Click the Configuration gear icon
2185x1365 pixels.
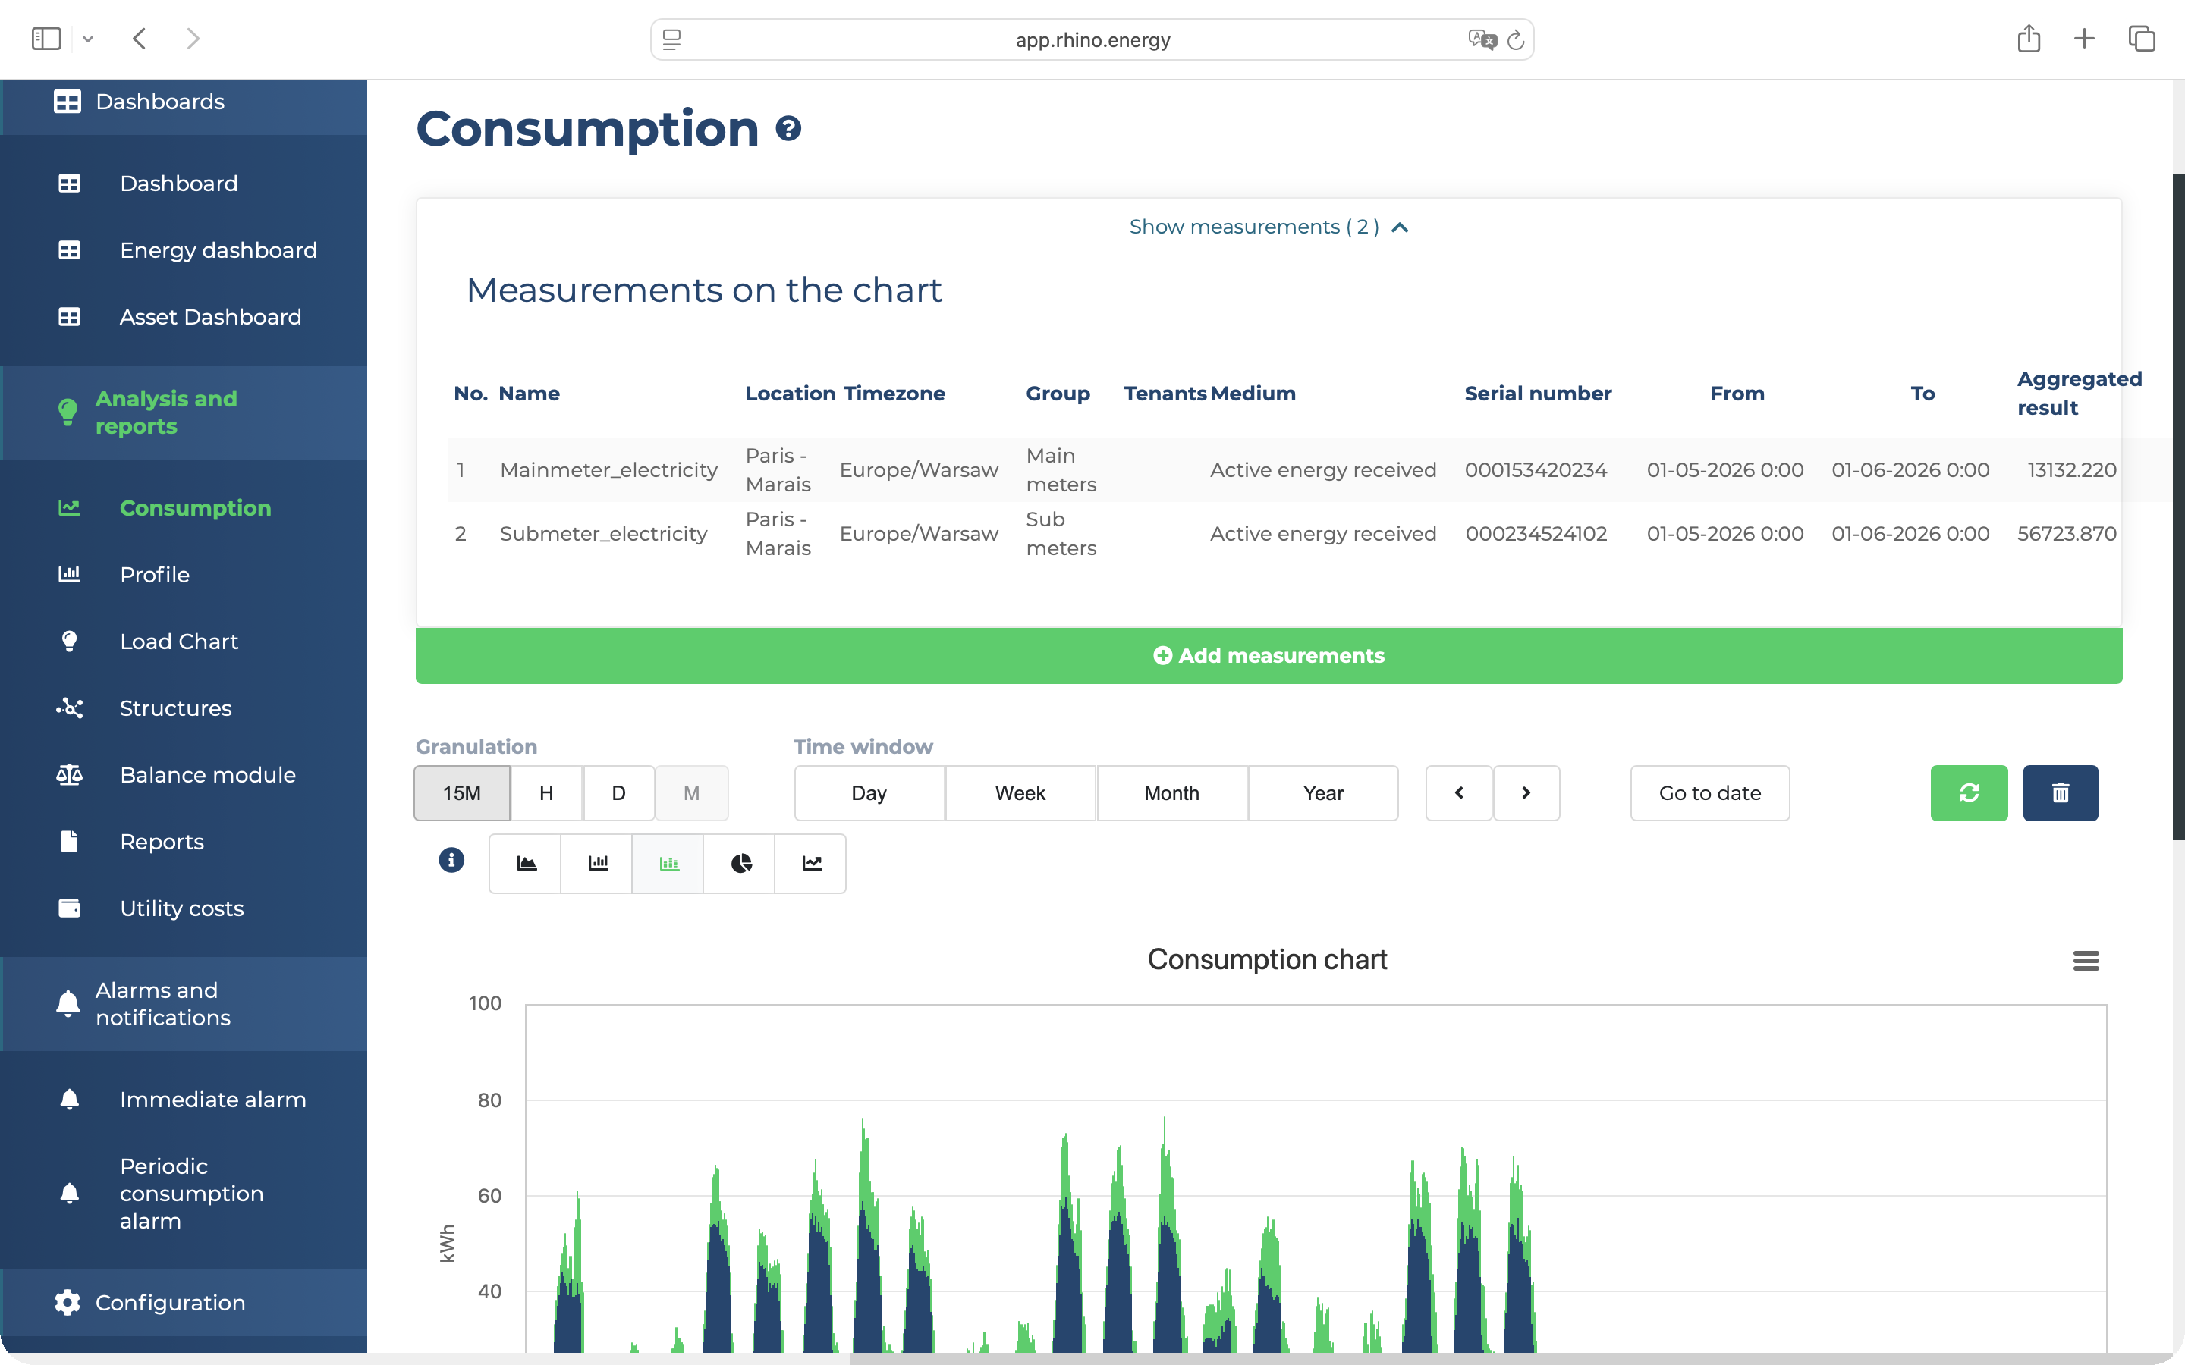pos(68,1302)
